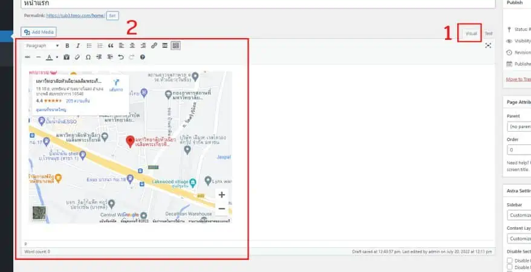
Task: Open the keyboard shortcuts help icon
Action: (x=143, y=57)
